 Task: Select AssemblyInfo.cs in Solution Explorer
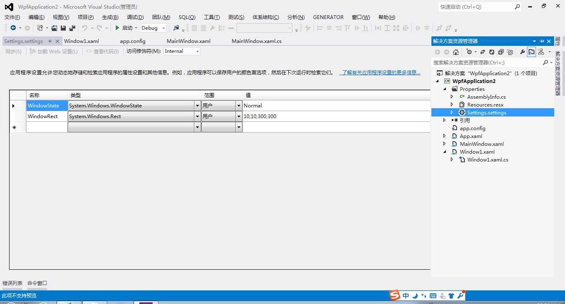pyautogui.click(x=486, y=97)
